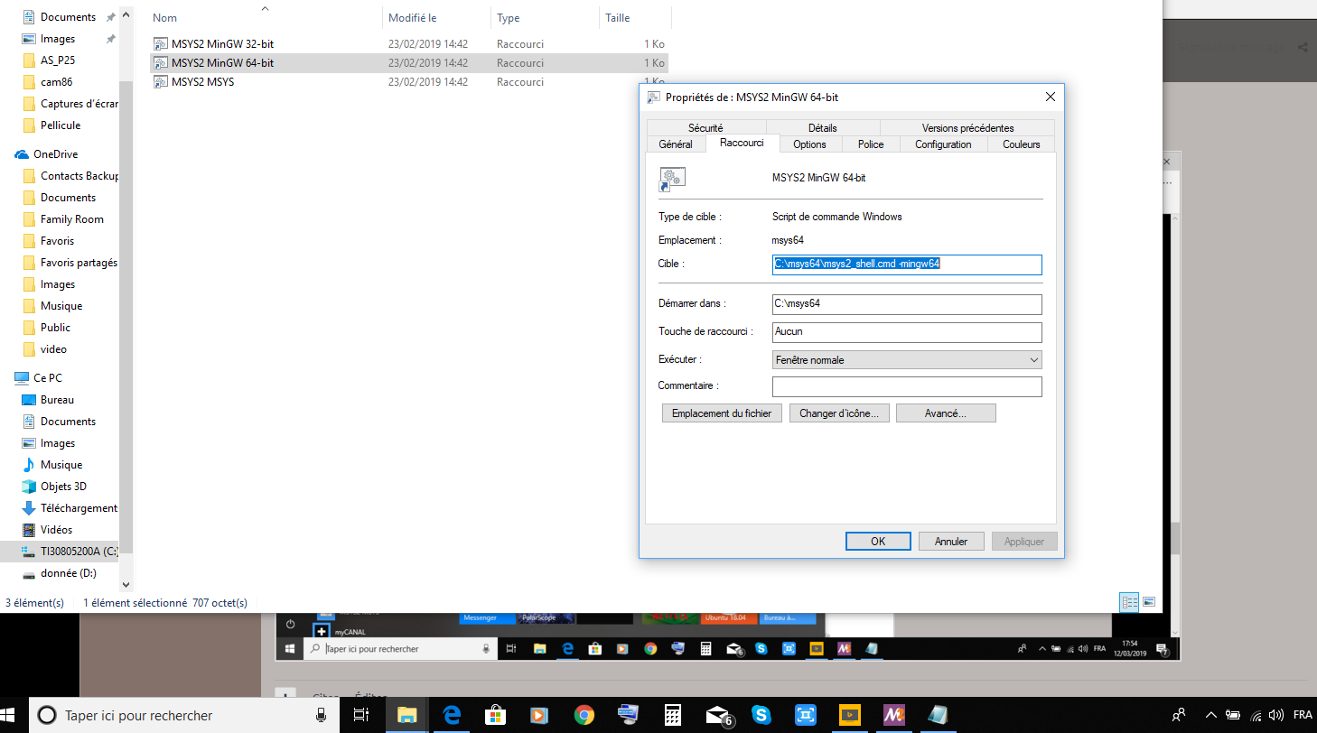Switch to the Détails tab
This screenshot has height=733, width=1317.
822,128
